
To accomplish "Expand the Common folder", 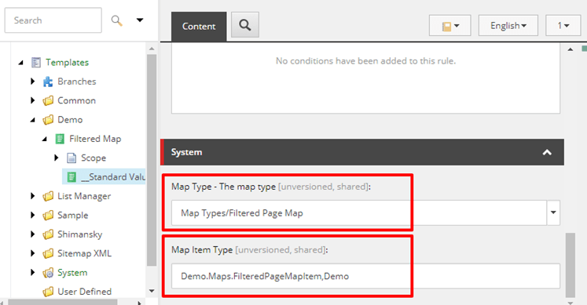I will 32,100.
